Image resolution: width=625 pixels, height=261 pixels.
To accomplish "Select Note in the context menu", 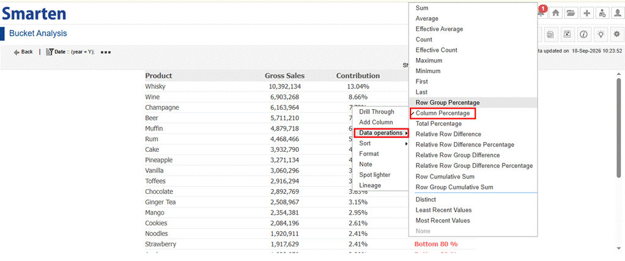I will pyautogui.click(x=366, y=164).
